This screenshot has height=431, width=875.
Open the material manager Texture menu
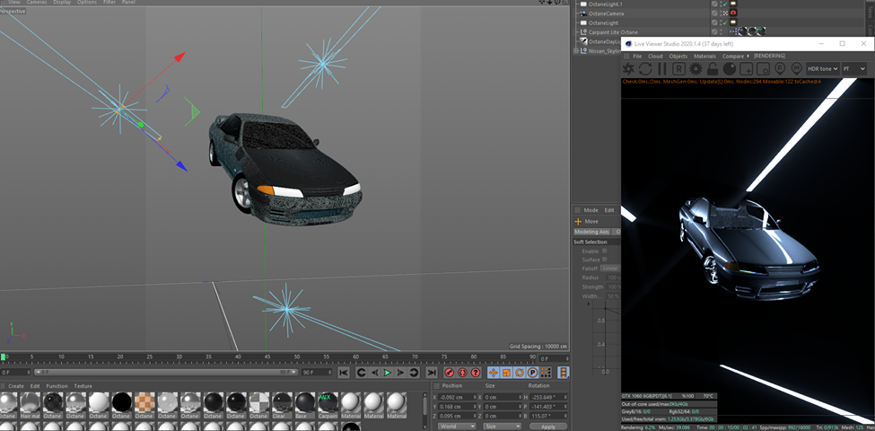(x=83, y=386)
